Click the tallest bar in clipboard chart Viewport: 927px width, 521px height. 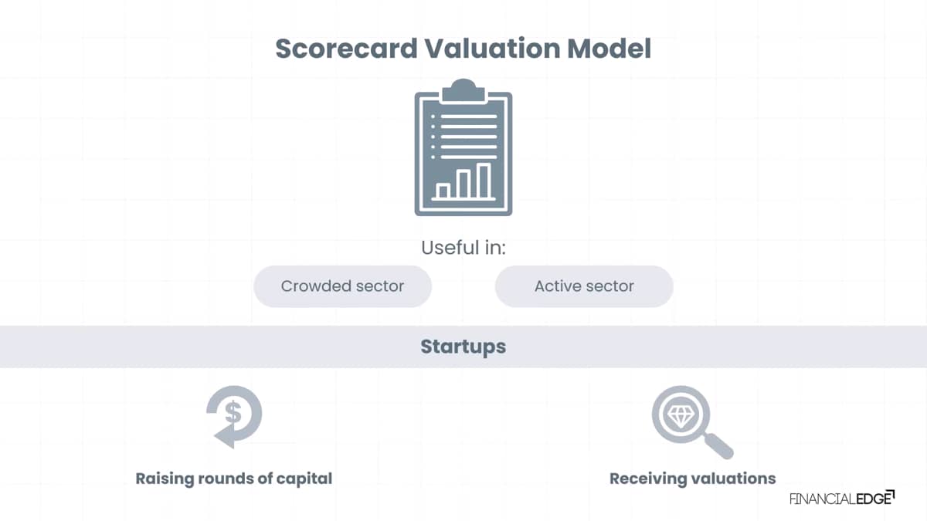[484, 180]
